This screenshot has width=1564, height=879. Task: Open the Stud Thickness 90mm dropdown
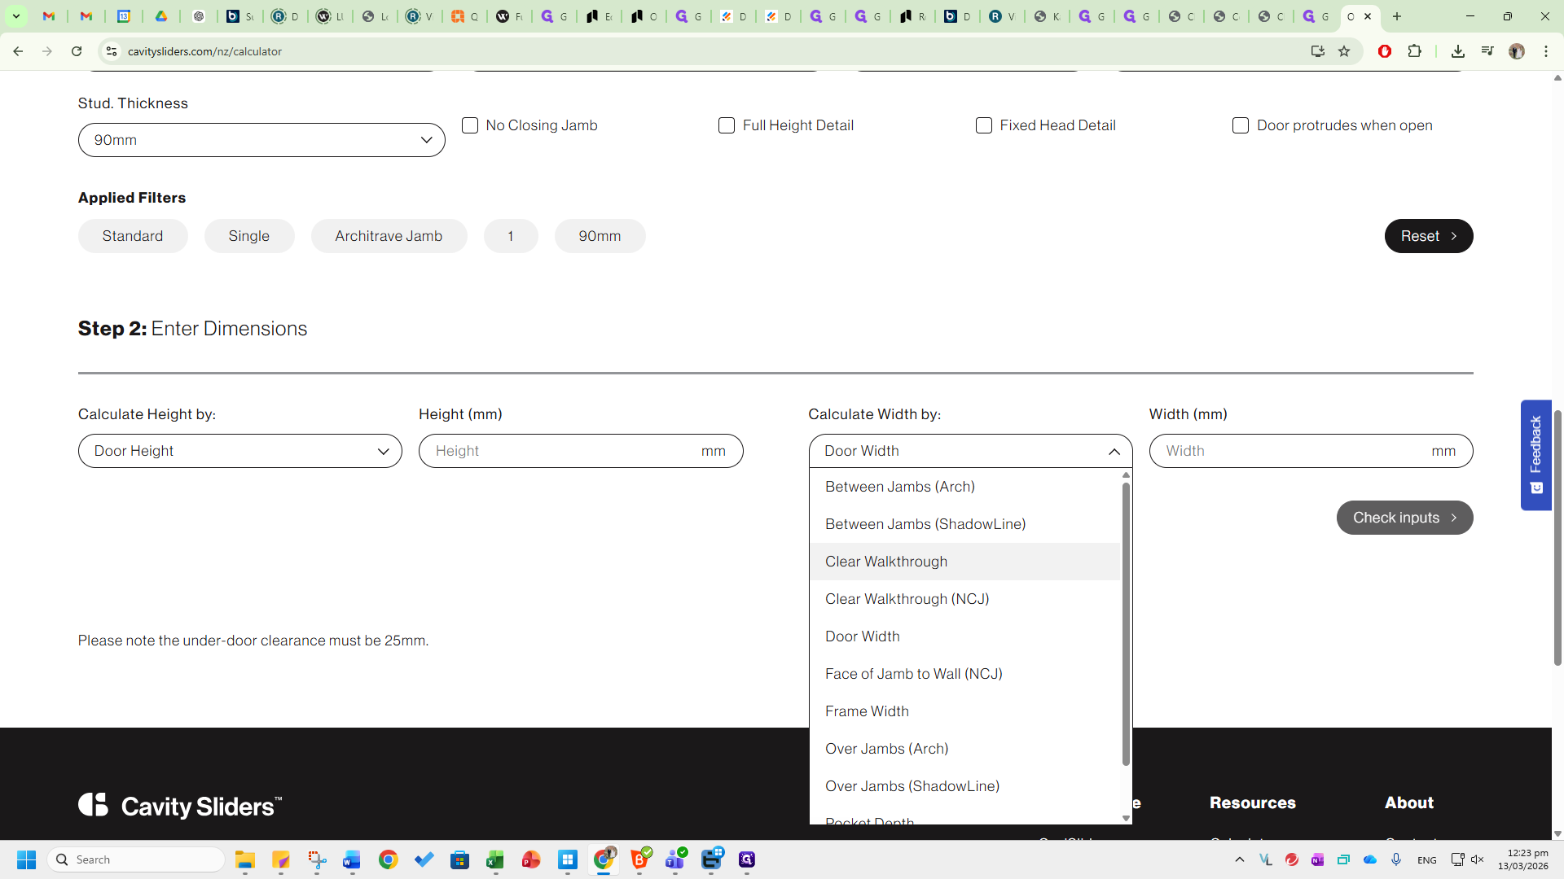[x=261, y=140]
